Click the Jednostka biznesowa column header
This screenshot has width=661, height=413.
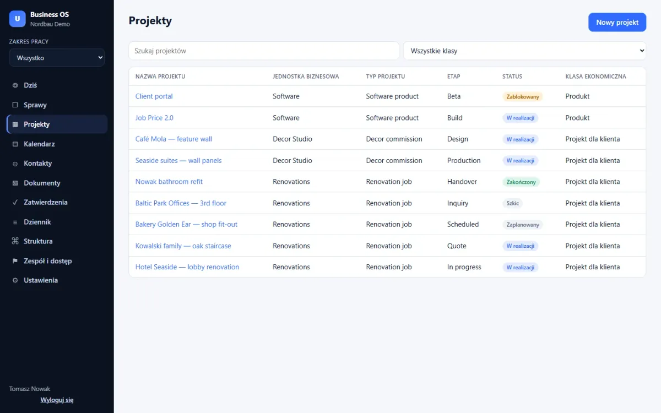pos(306,77)
